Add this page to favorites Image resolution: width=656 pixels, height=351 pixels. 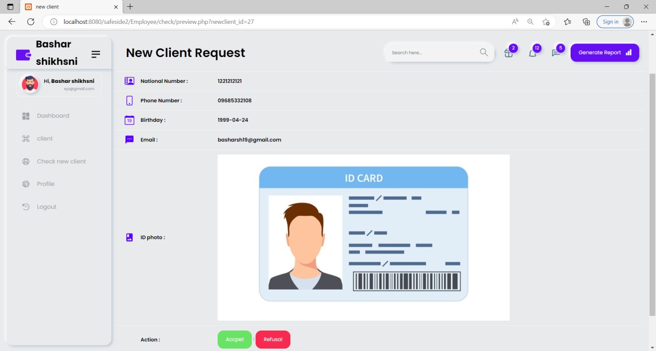546,22
